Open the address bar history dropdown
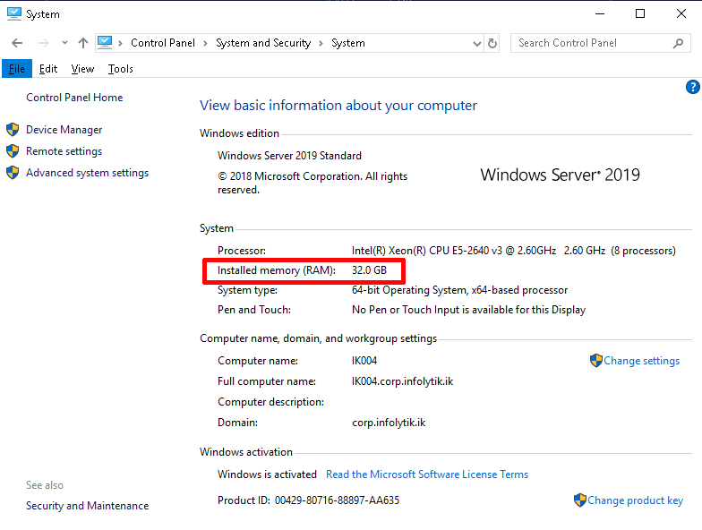 coord(477,43)
